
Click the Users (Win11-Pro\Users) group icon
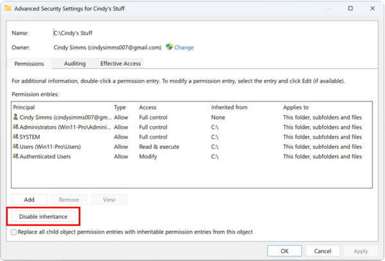click(15, 146)
